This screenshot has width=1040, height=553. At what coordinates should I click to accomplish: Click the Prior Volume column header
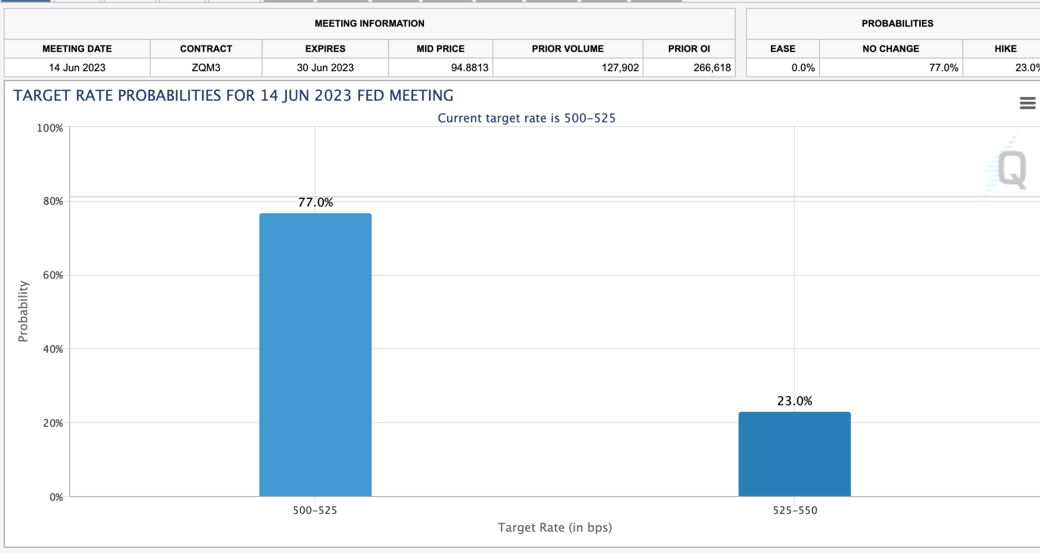(567, 49)
